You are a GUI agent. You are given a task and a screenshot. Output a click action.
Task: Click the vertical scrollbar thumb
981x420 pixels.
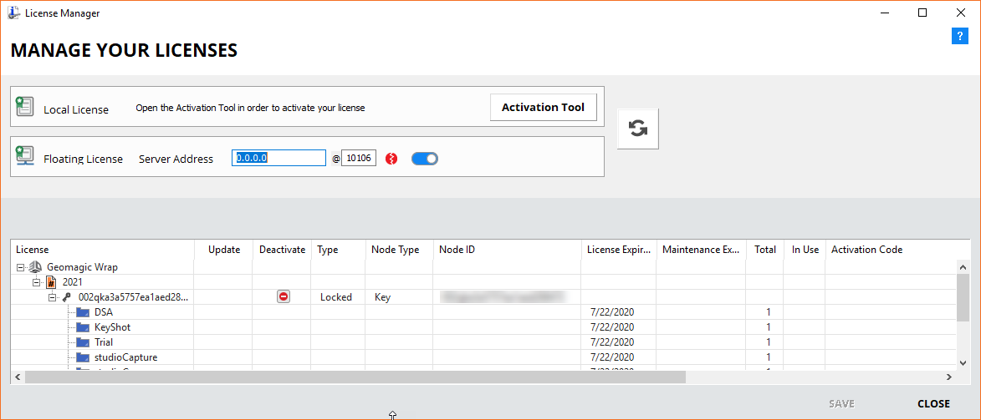coord(963,297)
